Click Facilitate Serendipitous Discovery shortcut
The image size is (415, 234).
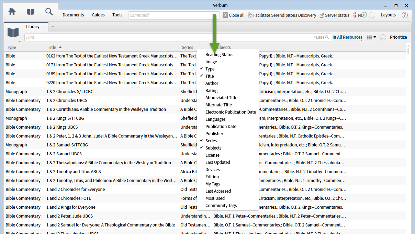pos(282,15)
